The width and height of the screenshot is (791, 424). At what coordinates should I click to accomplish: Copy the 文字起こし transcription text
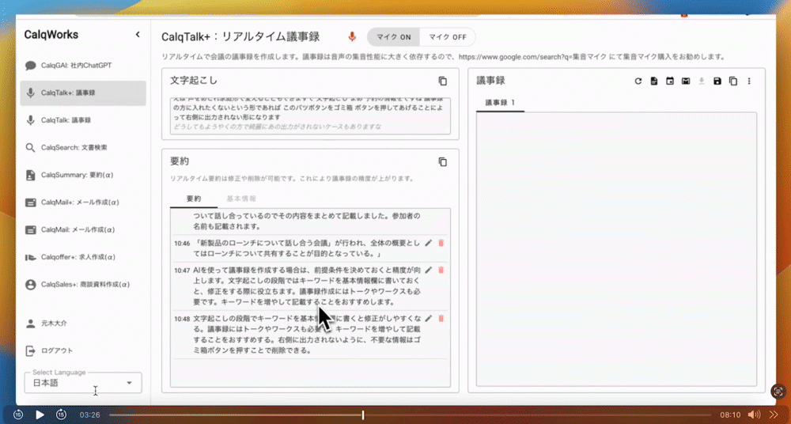[443, 81]
